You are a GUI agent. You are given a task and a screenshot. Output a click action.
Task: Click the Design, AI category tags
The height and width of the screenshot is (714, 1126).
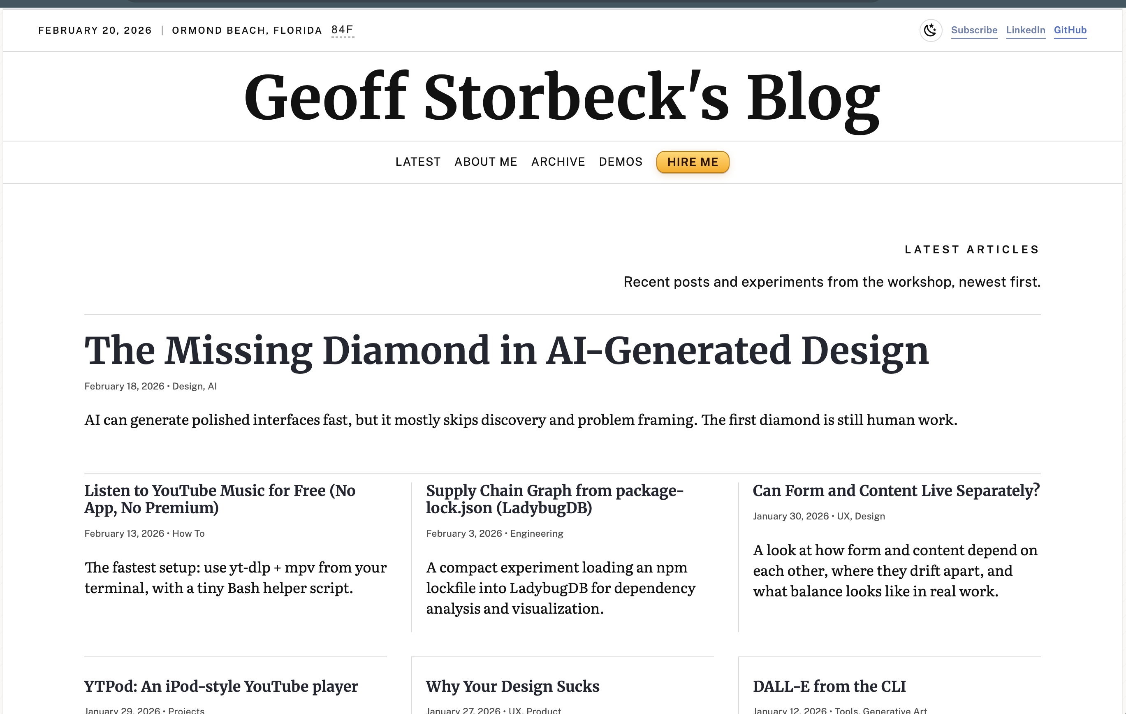[195, 386]
